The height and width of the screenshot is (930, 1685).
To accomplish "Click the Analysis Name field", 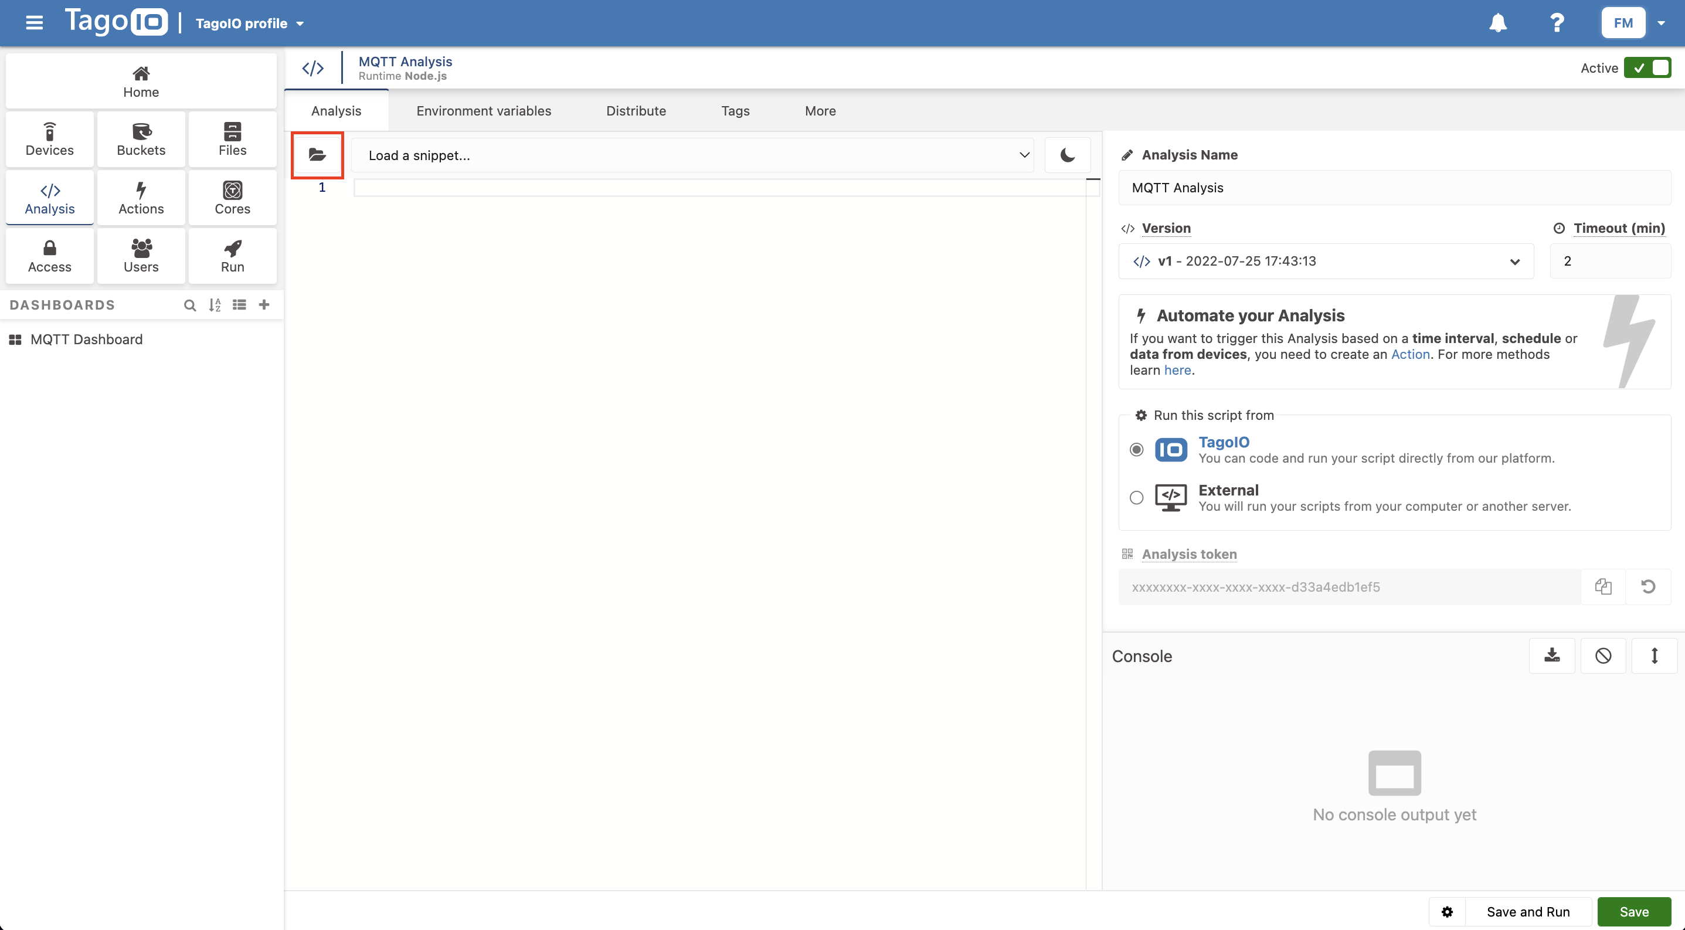I will coord(1395,188).
